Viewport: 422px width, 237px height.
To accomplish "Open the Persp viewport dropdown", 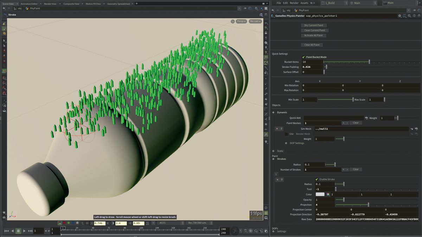I will tap(241, 21).
